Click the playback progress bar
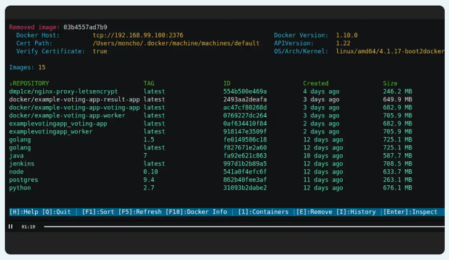The height and width of the screenshot is (260, 449). pyautogui.click(x=241, y=227)
